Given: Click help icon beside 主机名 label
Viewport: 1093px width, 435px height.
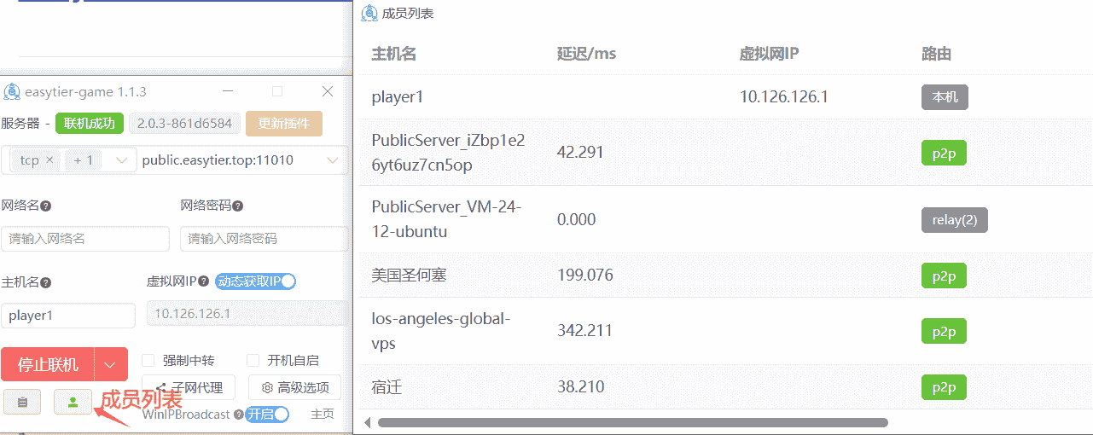Looking at the screenshot, I should 45,282.
